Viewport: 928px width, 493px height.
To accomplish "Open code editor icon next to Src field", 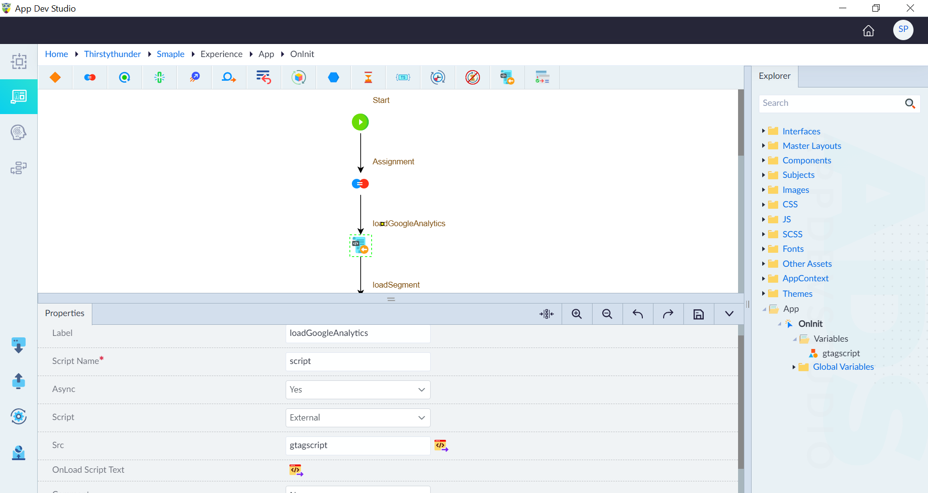I will 441,446.
